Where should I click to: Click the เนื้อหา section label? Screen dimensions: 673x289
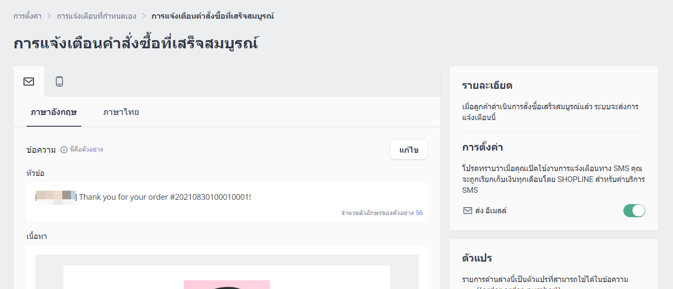point(37,237)
